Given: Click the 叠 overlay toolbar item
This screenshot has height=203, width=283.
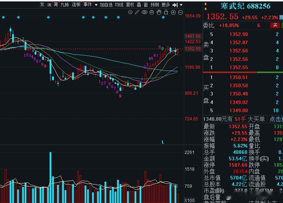Looking at the screenshot, I should tap(139, 5).
